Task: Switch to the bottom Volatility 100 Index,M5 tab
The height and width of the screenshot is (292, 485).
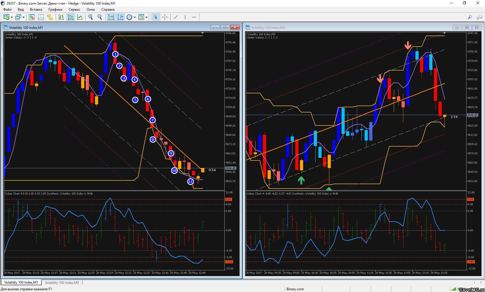Action: pos(62,282)
